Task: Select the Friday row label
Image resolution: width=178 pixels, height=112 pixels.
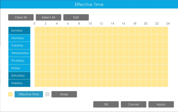Action: (x=19, y=68)
